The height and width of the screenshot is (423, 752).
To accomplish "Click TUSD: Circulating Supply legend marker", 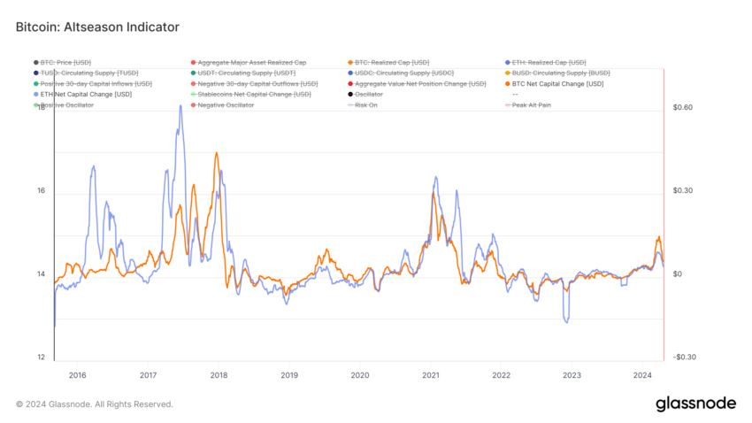I will click(x=36, y=73).
